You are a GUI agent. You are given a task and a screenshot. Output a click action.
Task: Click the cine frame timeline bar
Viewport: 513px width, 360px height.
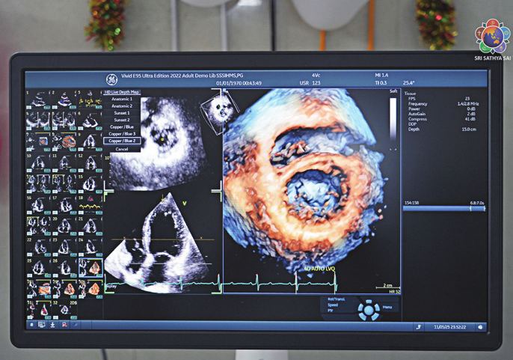[444, 208]
